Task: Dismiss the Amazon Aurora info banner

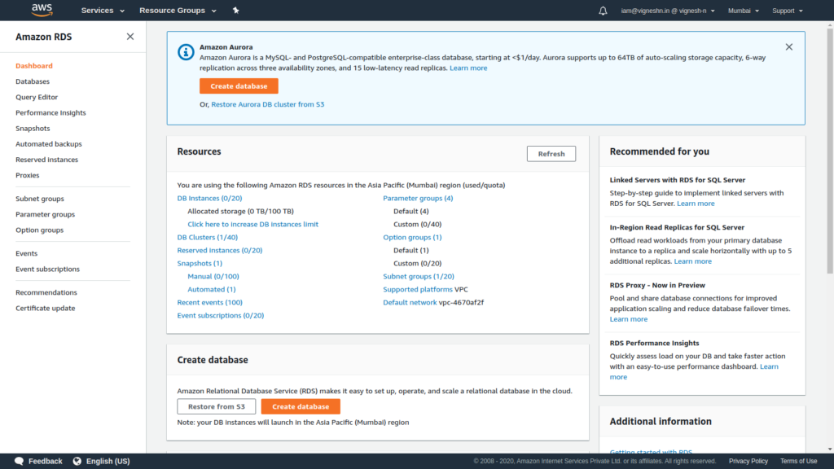Action: pos(788,46)
